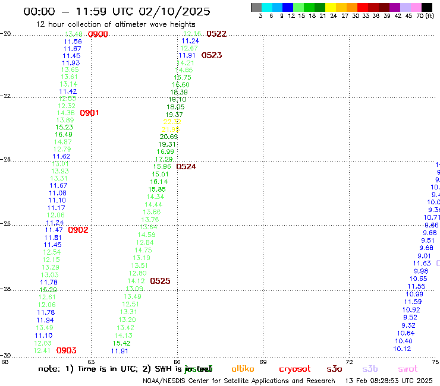Click the pink swot legend label
The height and width of the screenshot is (386, 440).
click(x=408, y=369)
